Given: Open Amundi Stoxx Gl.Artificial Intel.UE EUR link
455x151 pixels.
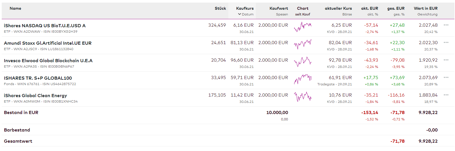Looking at the screenshot, I should point(48,43).
